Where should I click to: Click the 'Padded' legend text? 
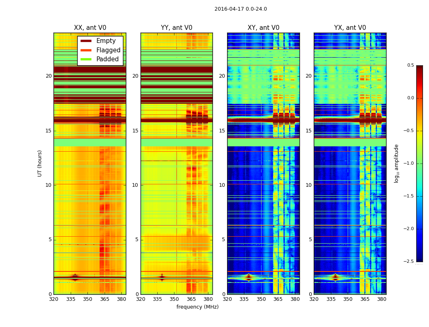tap(107, 59)
